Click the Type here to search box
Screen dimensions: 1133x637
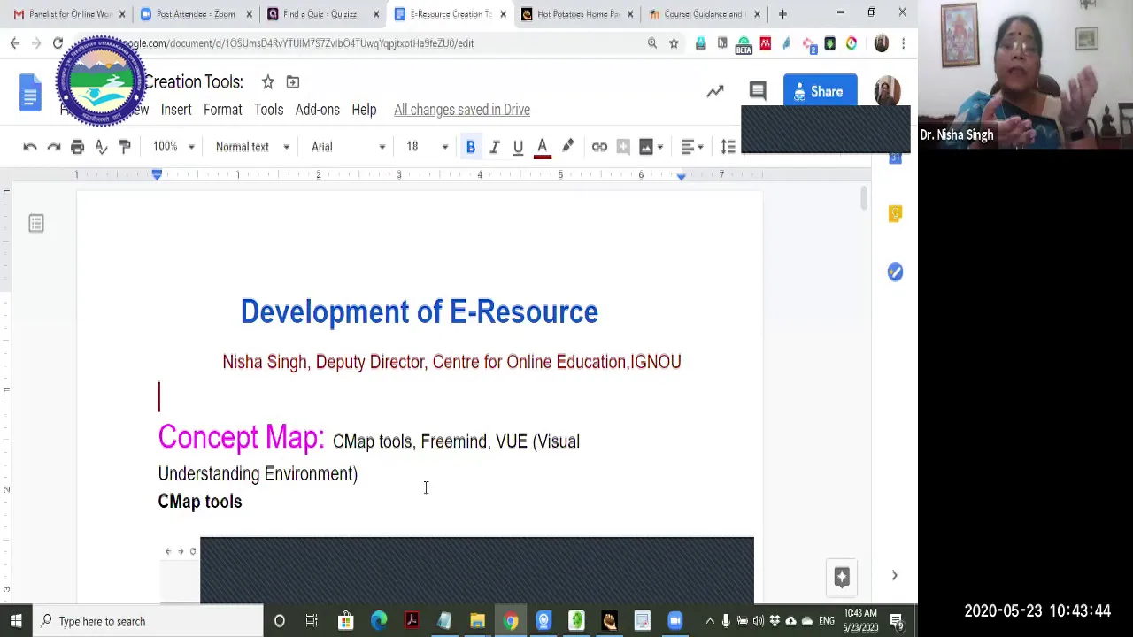pos(148,621)
